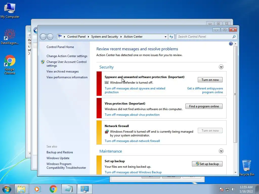Select the Control Panel taskbar item

(x=85, y=189)
